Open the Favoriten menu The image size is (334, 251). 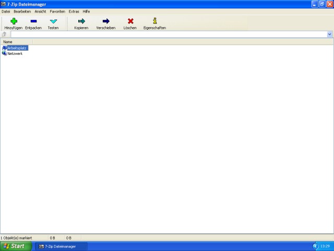(x=57, y=12)
